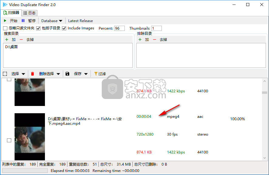This screenshot has height=175, width=269.
Task: Click the 720x1280 resolution value
Action: pos(145,134)
